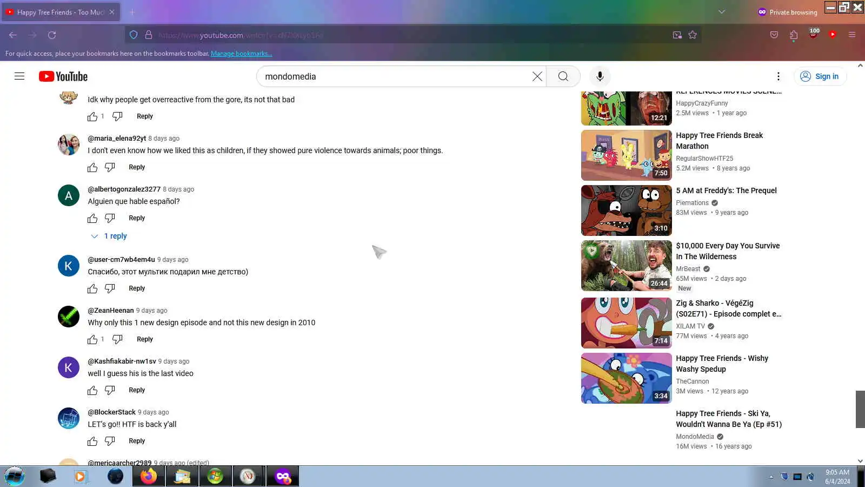
Task: Like the BlockerStack comment
Action: point(92,441)
